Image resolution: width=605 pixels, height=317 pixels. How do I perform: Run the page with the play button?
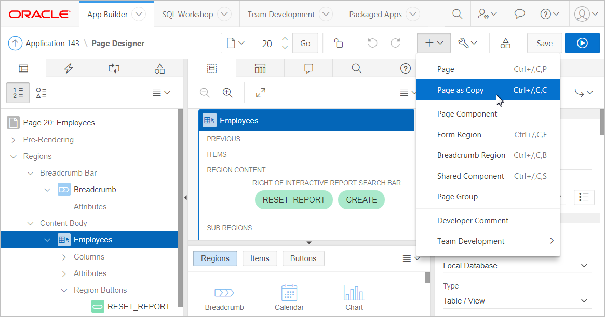pos(582,44)
